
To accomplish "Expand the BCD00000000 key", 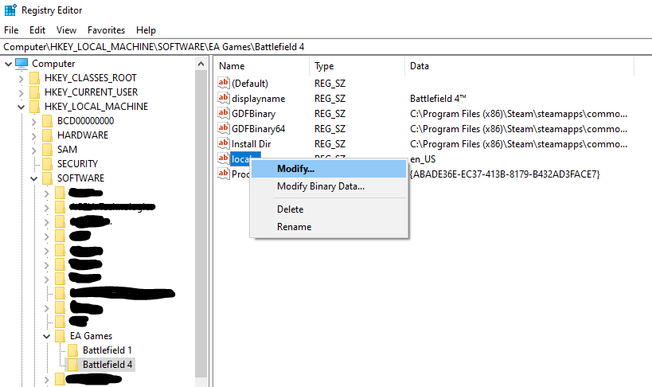I will pos(34,121).
